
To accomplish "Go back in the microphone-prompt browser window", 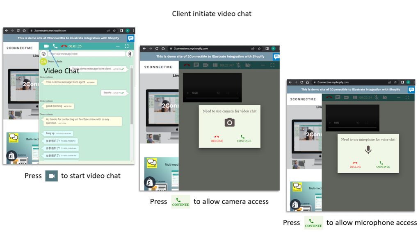I will pos(290,82).
